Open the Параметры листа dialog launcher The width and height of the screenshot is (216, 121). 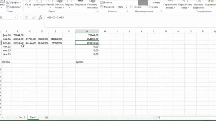[x=161, y=11]
